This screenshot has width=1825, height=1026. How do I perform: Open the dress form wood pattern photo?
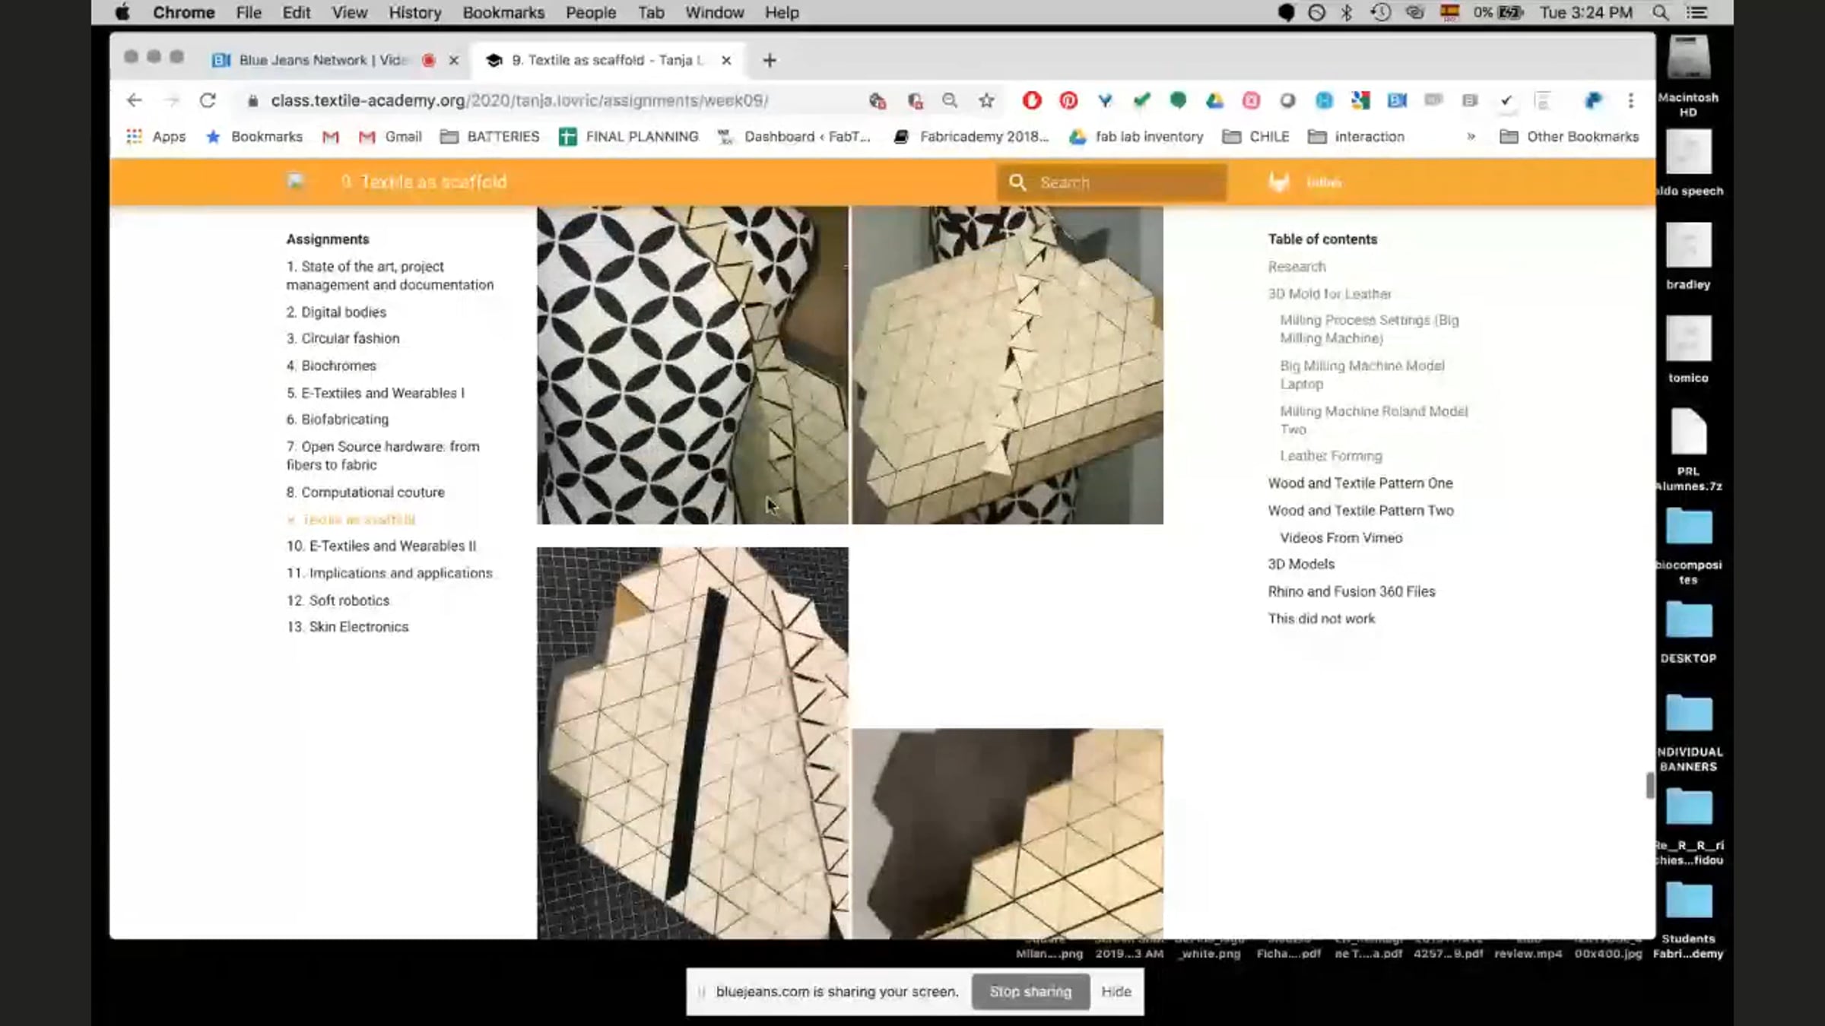692,365
